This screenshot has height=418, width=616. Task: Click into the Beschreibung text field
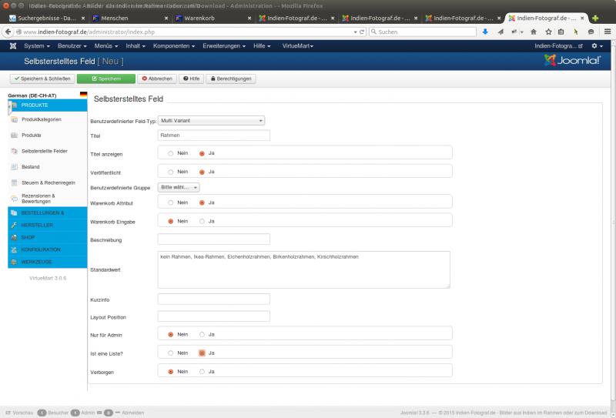tap(213, 239)
